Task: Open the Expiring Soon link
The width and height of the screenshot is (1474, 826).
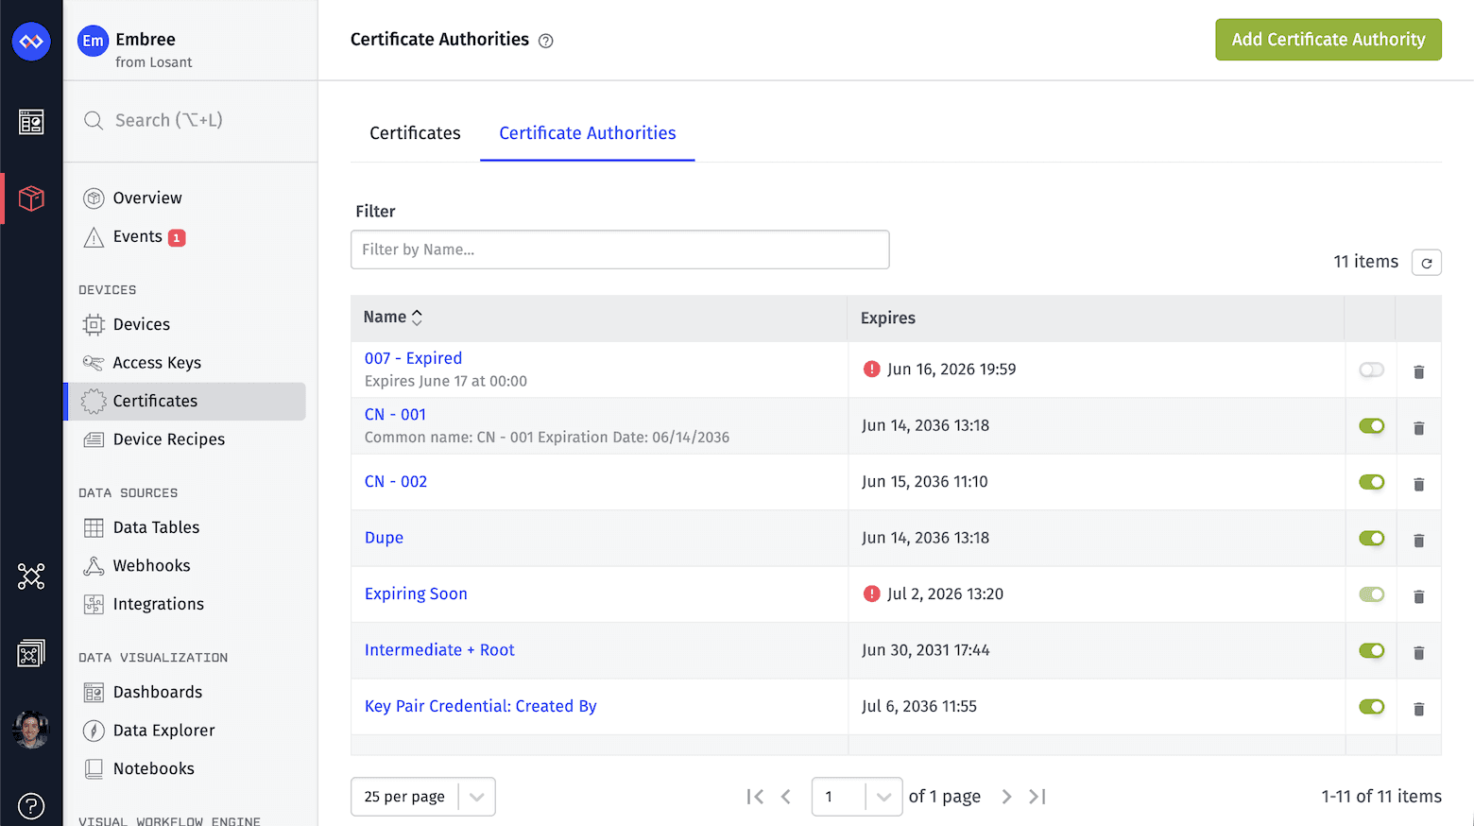Action: pyautogui.click(x=416, y=594)
